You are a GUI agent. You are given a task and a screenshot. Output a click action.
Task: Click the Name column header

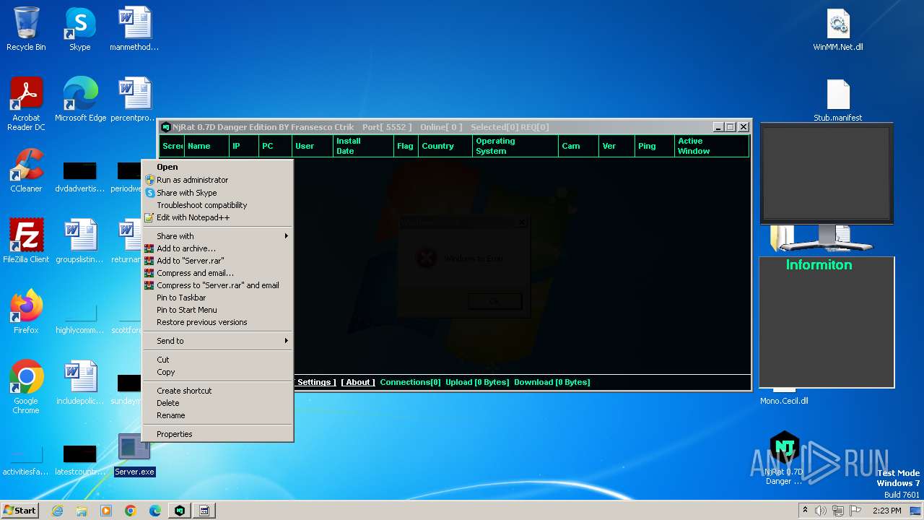click(207, 146)
